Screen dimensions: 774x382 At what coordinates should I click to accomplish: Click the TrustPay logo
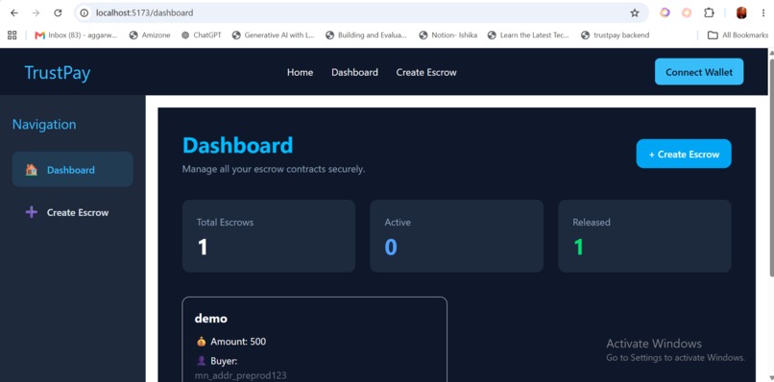[58, 73]
